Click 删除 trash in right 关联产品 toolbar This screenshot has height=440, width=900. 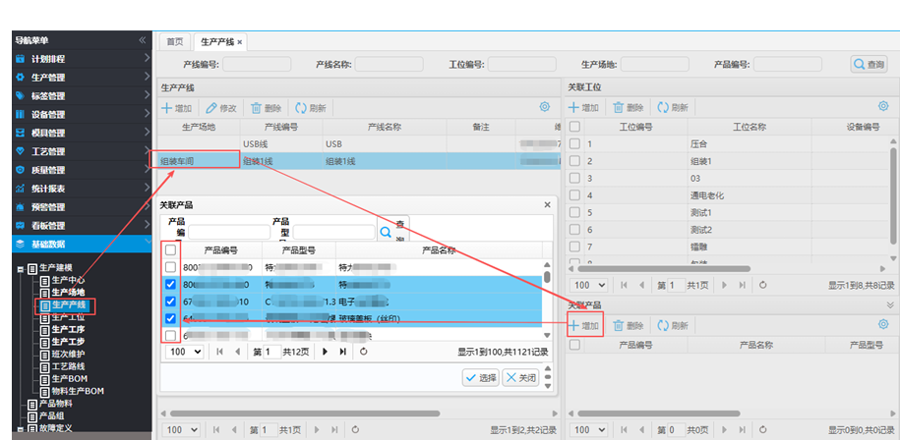point(628,326)
